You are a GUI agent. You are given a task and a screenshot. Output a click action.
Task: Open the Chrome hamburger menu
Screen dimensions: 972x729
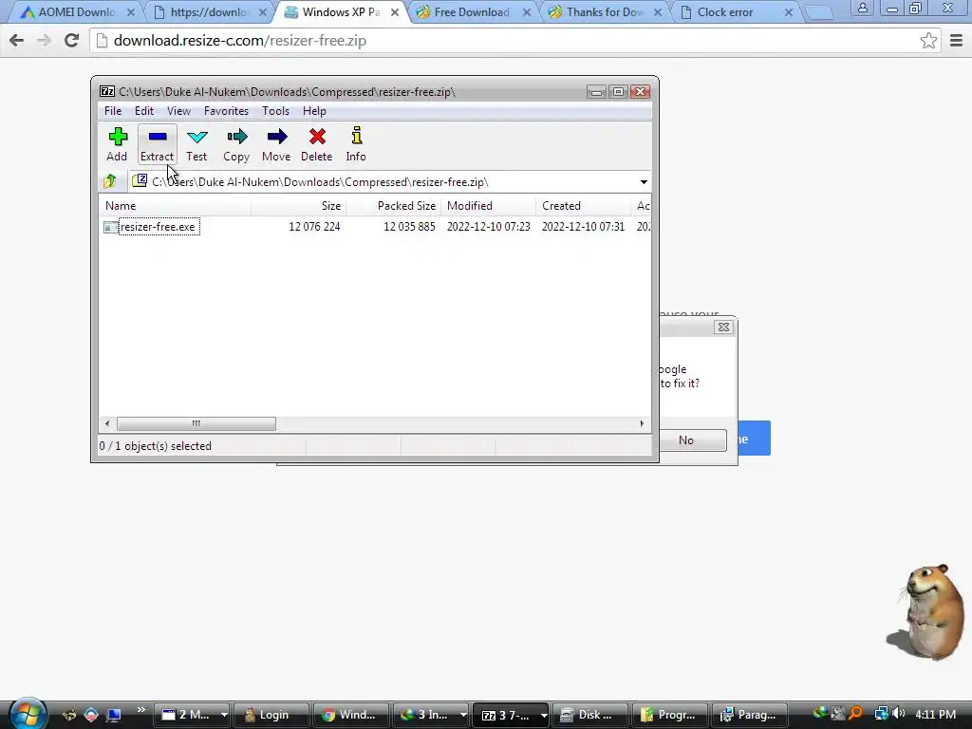click(x=956, y=41)
